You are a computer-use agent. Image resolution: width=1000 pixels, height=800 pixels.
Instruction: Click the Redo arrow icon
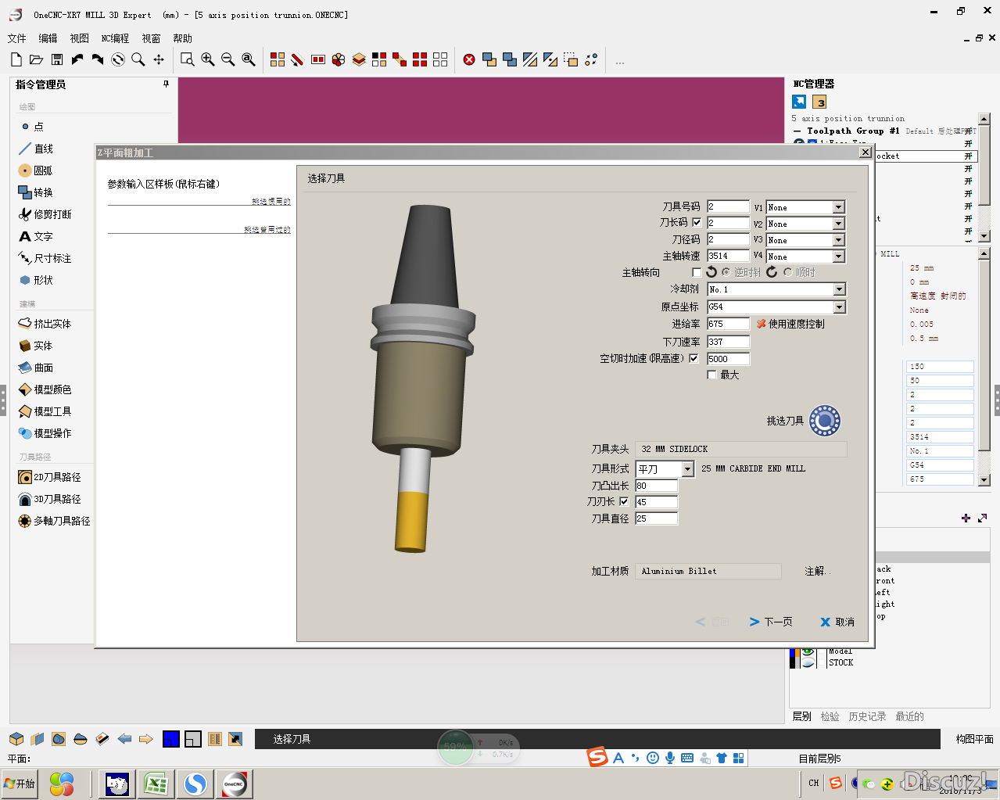pyautogui.click(x=98, y=59)
